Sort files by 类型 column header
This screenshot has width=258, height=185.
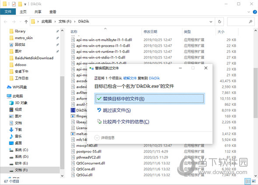(187, 31)
